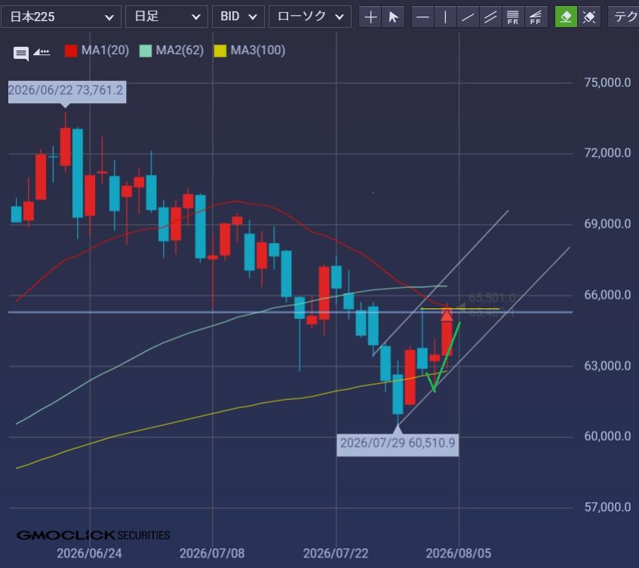
Task: Select the horizontal line drawing tool
Action: (x=423, y=17)
